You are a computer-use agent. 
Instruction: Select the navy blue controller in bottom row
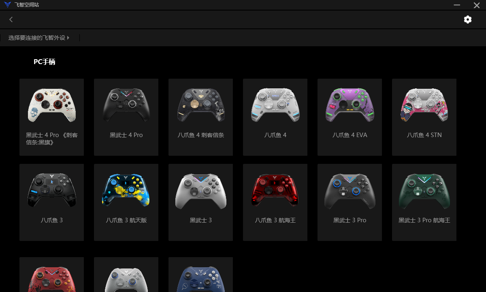pyautogui.click(x=200, y=275)
